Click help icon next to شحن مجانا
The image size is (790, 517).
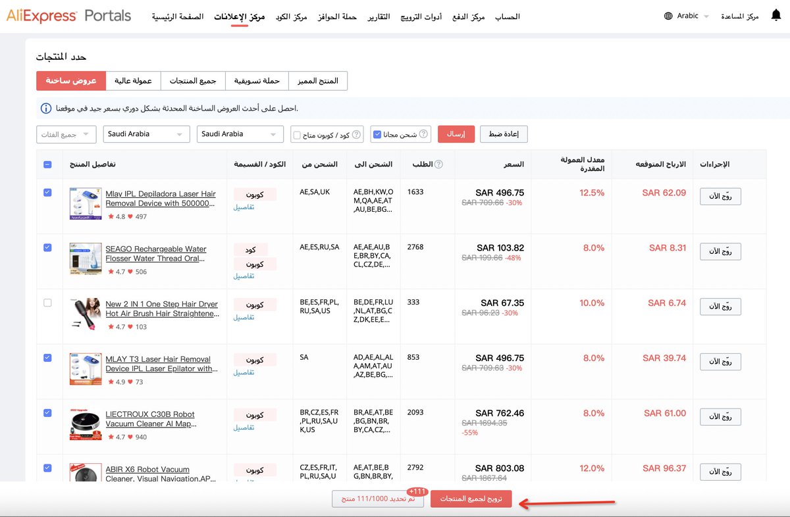424,134
